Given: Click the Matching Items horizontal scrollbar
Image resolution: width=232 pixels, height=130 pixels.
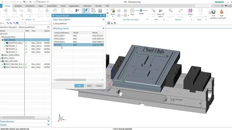Looking at the screenshot, I should tap(71, 80).
